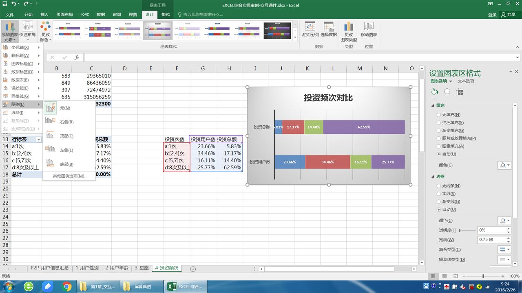Select Picture or texture fill radio button
This screenshot has height=293, width=522.
pos(439,138)
